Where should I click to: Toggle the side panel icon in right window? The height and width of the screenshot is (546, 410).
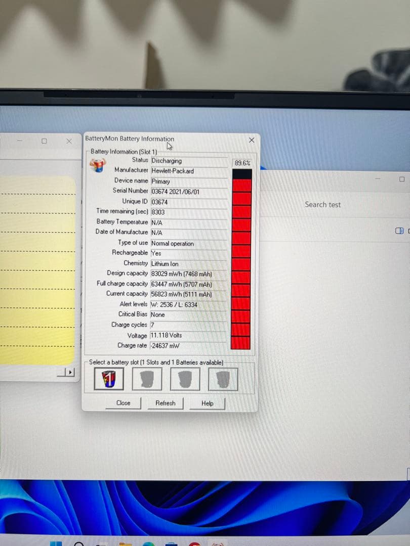[399, 231]
